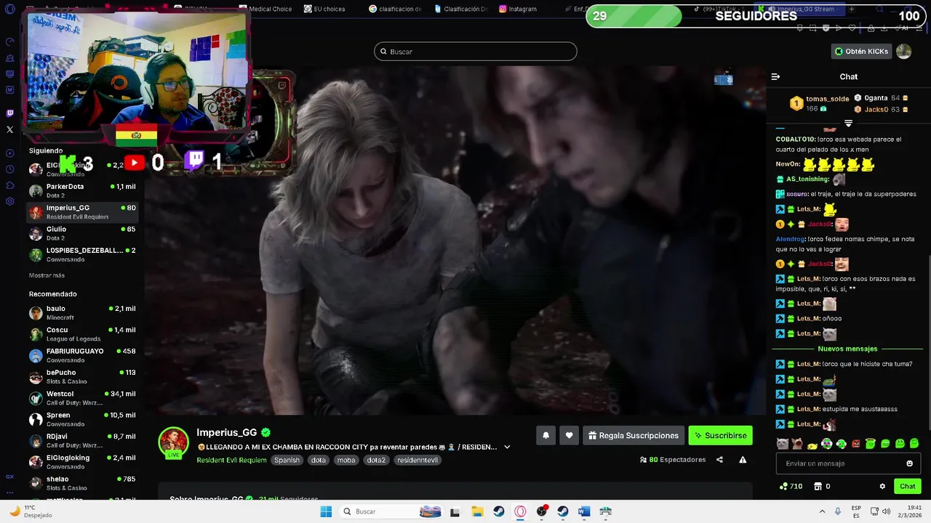Viewport: 931px width, 523px height.
Task: Click the Opera logo menu button
Action: pyautogui.click(x=9, y=9)
